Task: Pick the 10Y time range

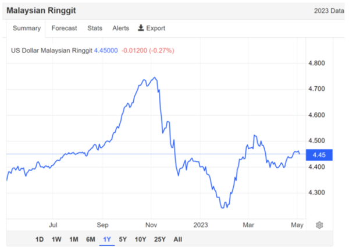Action: pyautogui.click(x=140, y=239)
